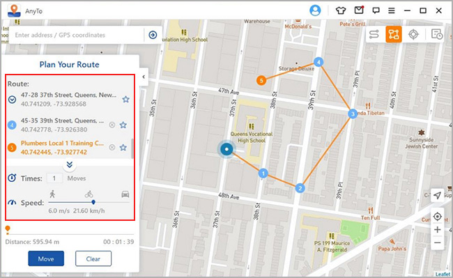Click the Papa John's map label
The width and height of the screenshot is (453, 278).
click(392, 249)
